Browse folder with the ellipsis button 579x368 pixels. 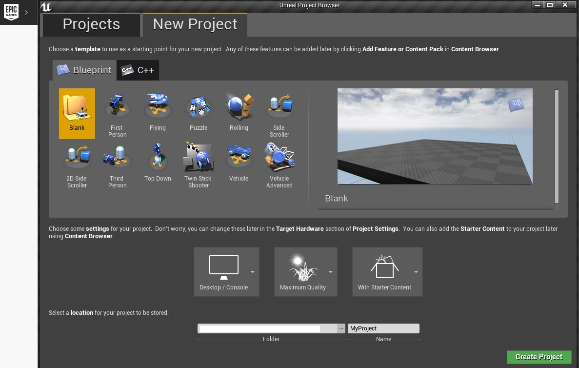[341, 328]
